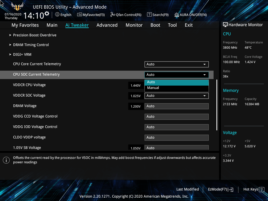Viewport: 268px width, 201px height.
Task: Select VDDCR CPU Voltage row label
Action: click(29, 85)
